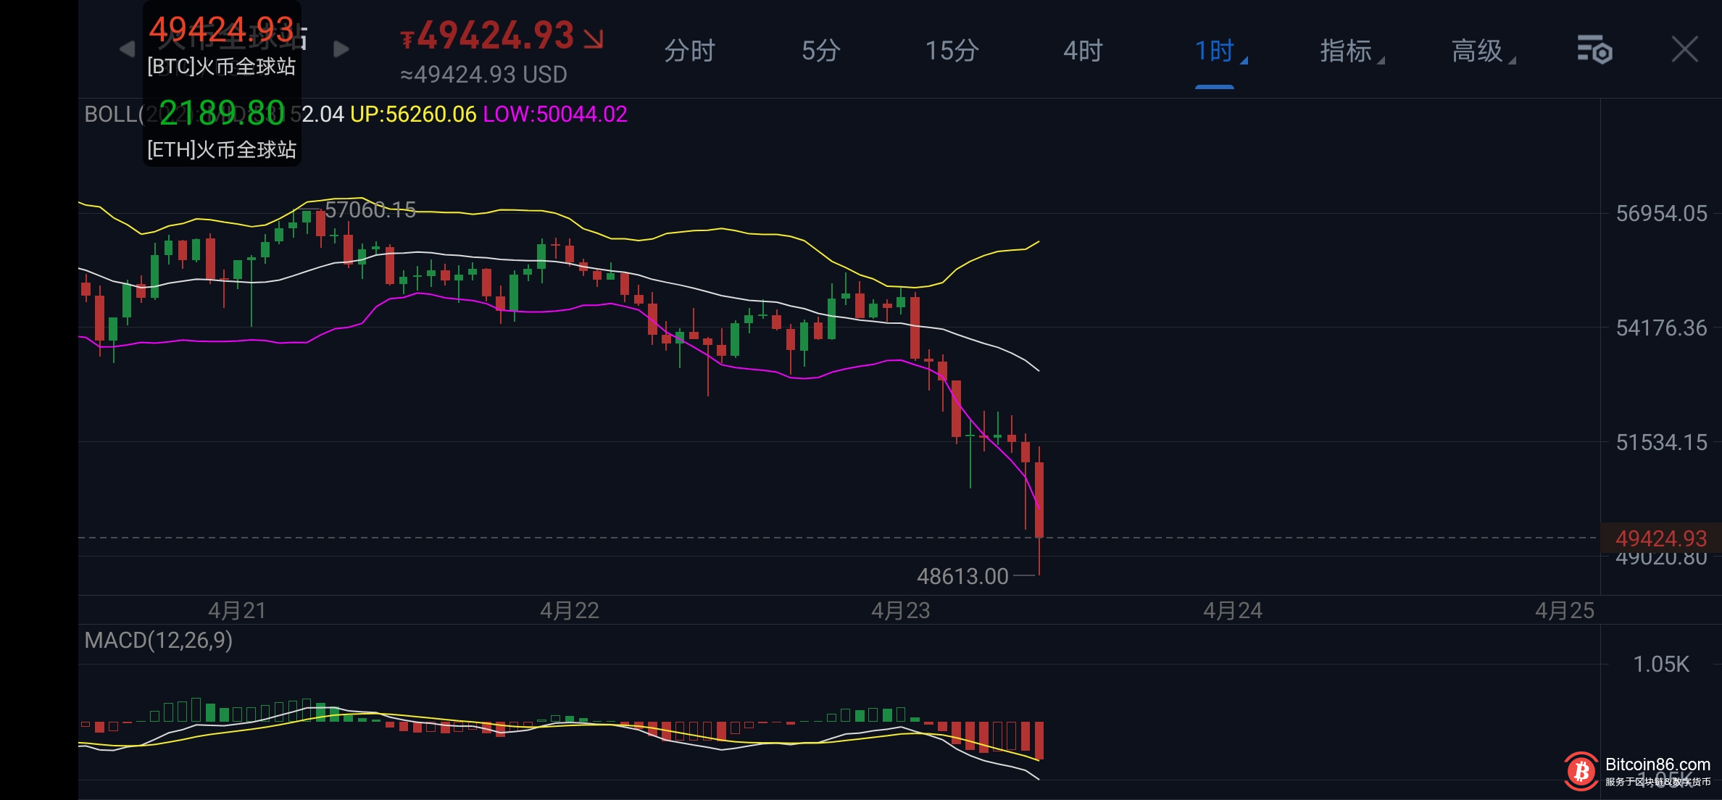Select the 5分 interval tab
1722x800 pixels.
coord(820,51)
